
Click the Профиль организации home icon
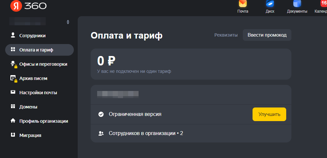pyautogui.click(x=13, y=120)
